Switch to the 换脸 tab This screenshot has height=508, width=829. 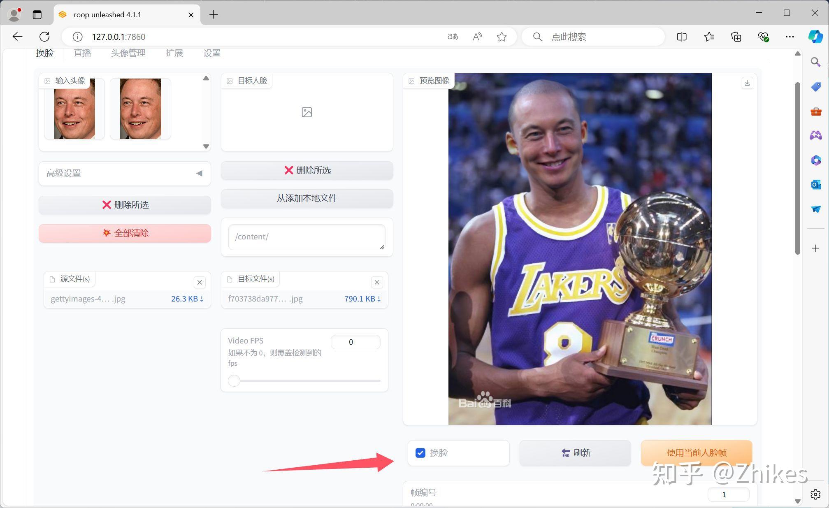point(45,53)
